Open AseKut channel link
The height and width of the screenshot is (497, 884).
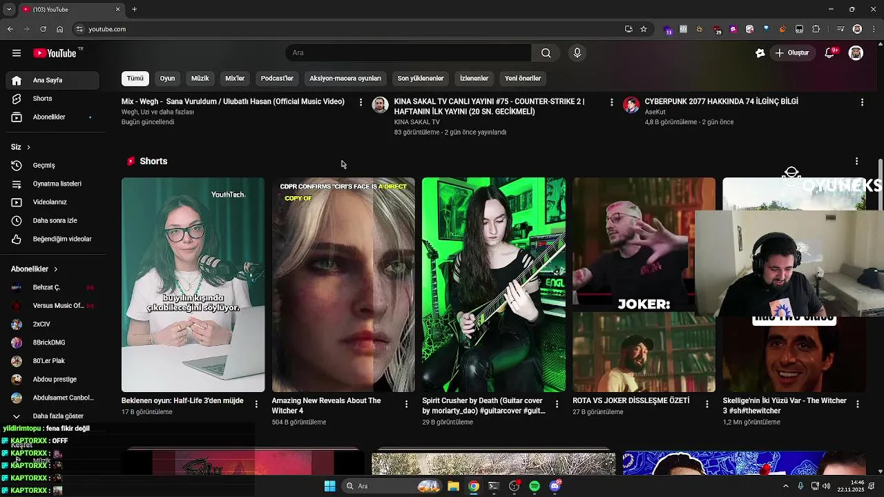point(655,112)
